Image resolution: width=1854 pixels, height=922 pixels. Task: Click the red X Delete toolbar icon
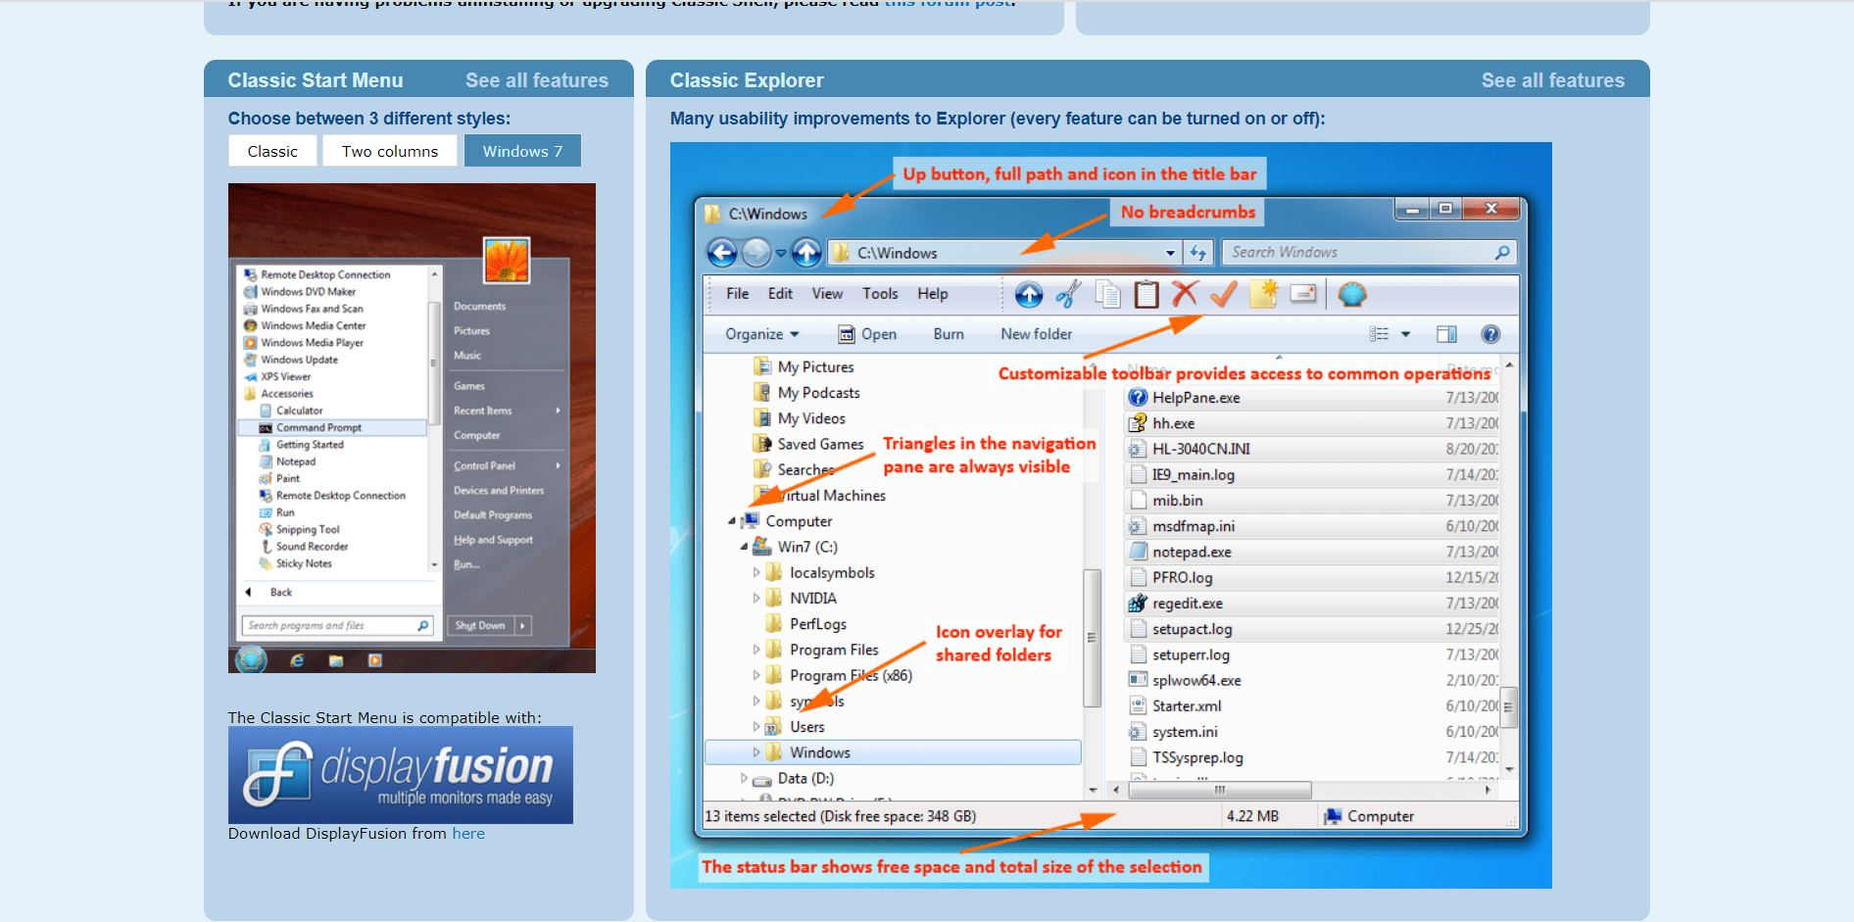click(x=1186, y=293)
